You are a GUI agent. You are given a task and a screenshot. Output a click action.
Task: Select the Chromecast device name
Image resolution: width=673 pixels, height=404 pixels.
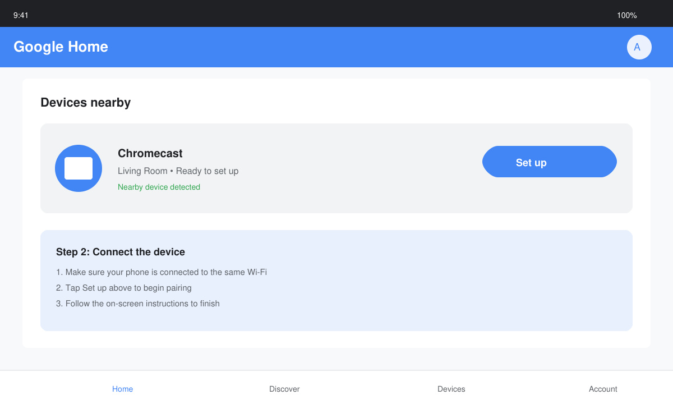pos(150,153)
